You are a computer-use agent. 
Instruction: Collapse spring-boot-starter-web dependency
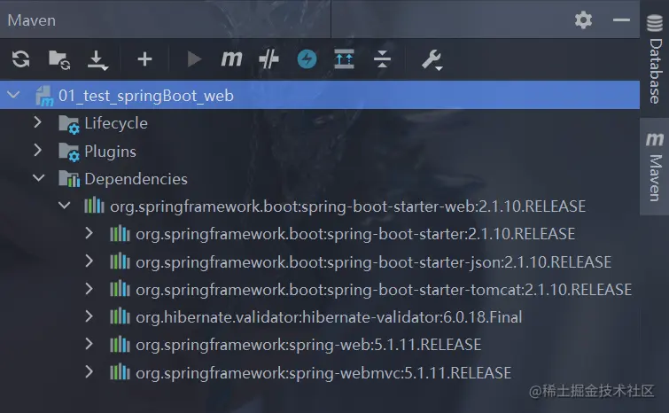[65, 206]
